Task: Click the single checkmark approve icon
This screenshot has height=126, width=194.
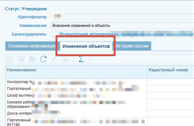Action: tap(10, 59)
